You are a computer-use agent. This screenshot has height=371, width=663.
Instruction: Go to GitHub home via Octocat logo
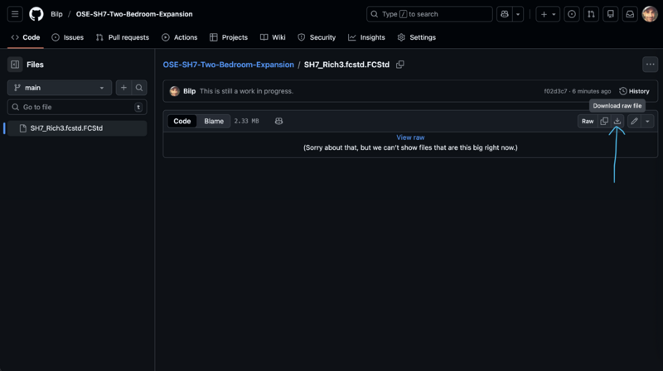tap(36, 14)
